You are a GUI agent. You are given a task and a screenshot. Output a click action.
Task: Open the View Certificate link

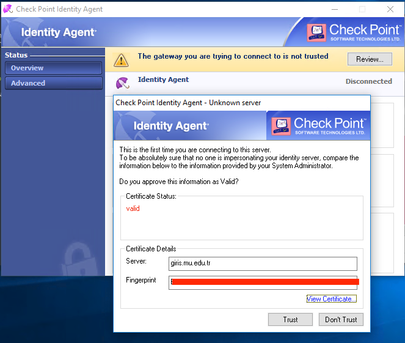[331, 299]
